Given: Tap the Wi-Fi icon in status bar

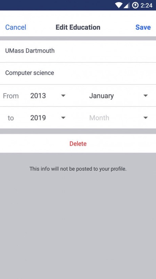Looking at the screenshot, I should (x=118, y=5).
